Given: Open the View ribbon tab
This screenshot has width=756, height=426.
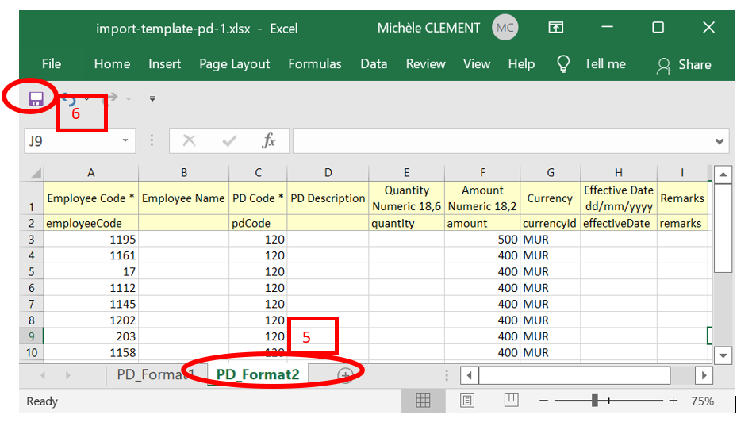Looking at the screenshot, I should [476, 64].
